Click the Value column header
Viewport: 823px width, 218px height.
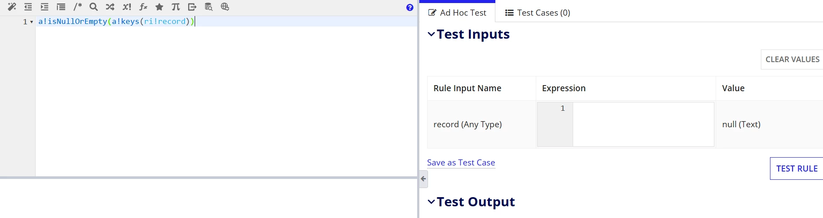tap(769, 88)
